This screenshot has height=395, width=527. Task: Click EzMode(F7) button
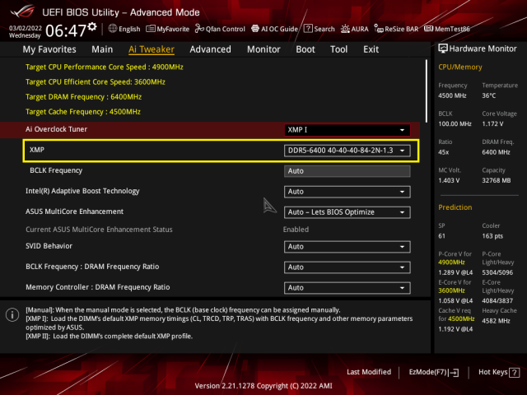[434, 372]
